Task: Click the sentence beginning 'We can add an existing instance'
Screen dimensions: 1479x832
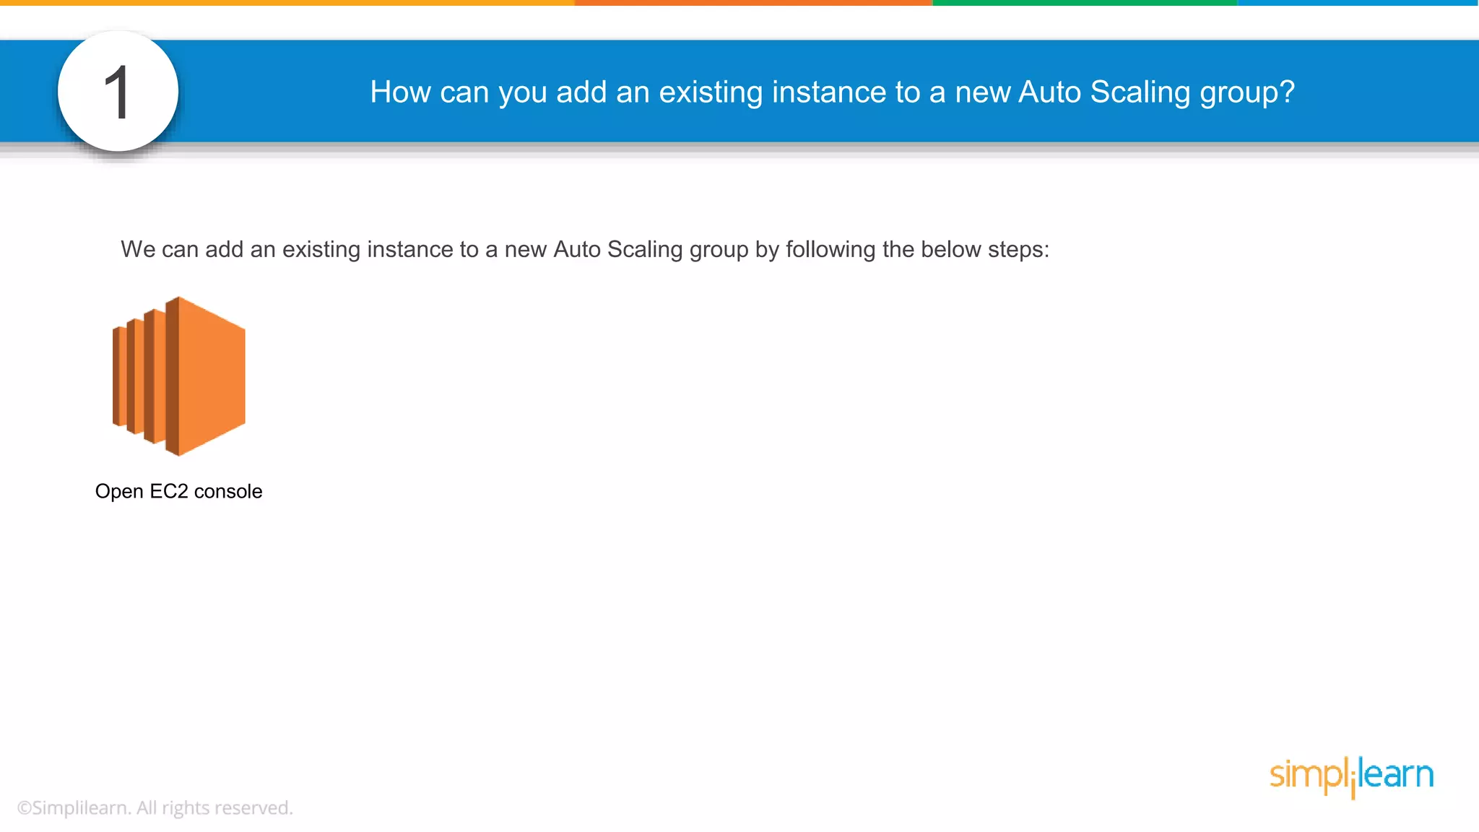Action: 585,249
